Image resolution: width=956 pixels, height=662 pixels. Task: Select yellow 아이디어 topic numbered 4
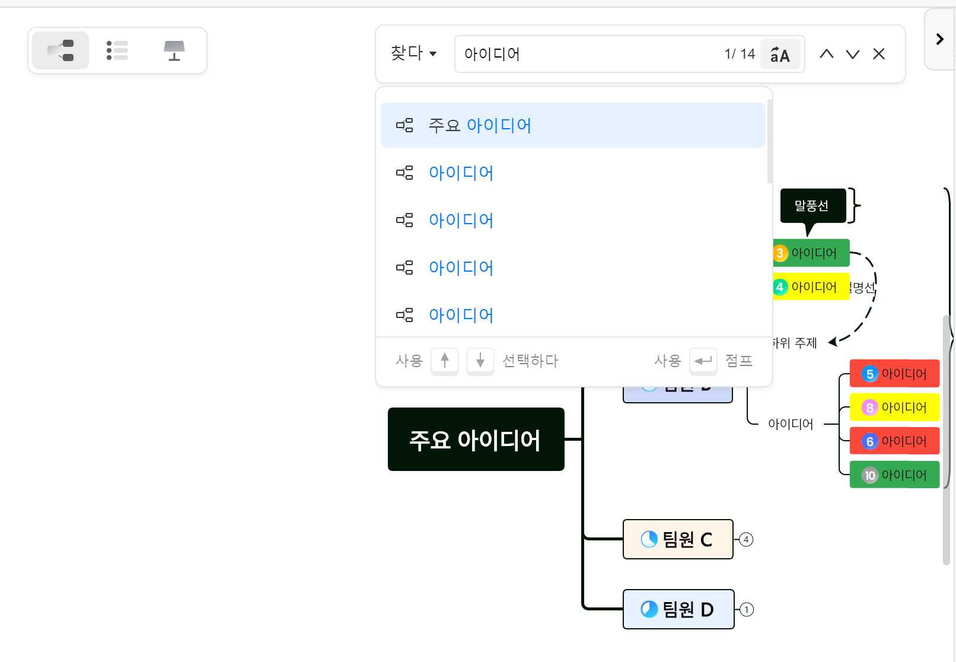(x=811, y=287)
